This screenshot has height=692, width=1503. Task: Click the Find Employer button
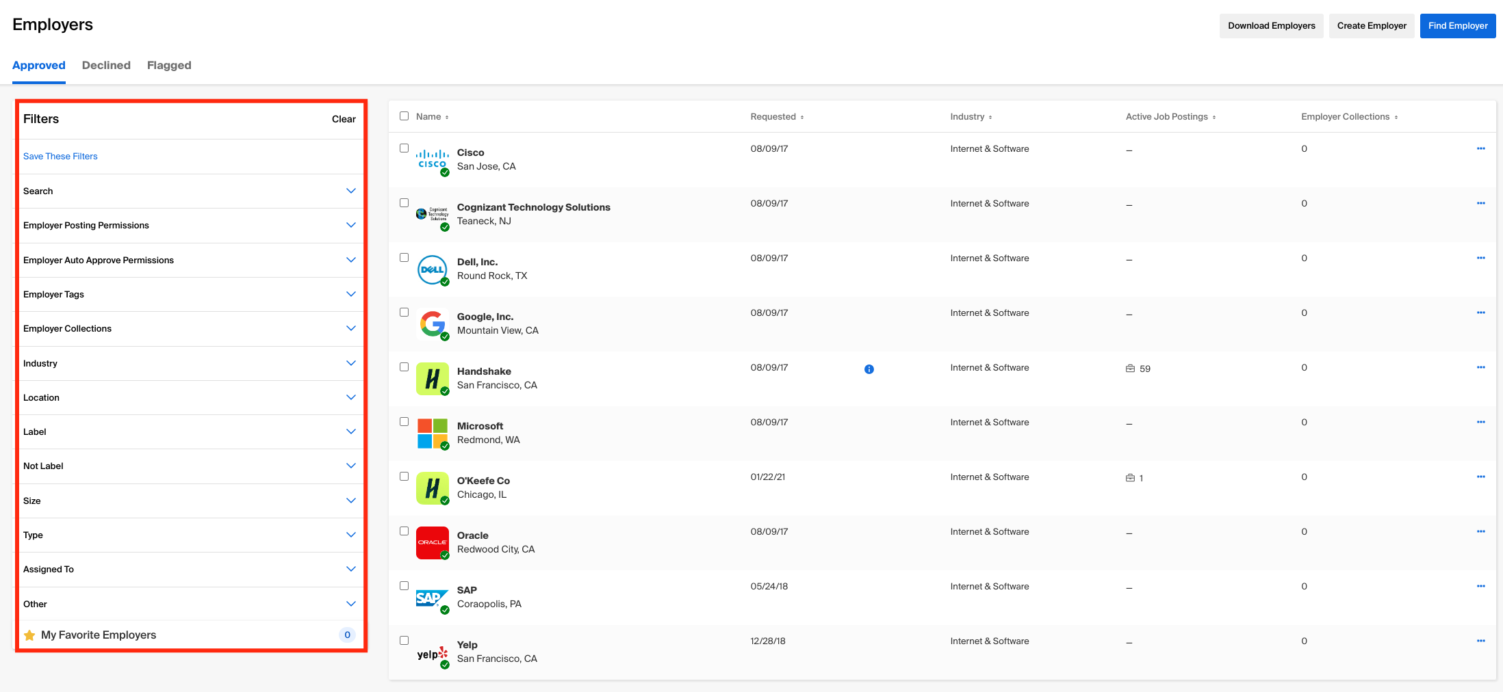pos(1458,26)
